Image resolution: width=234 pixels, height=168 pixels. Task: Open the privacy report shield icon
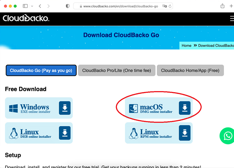68,6
